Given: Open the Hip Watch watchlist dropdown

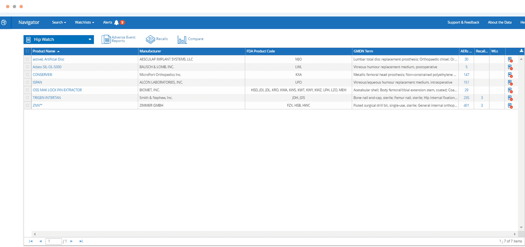Looking at the screenshot, I should click(58, 40).
